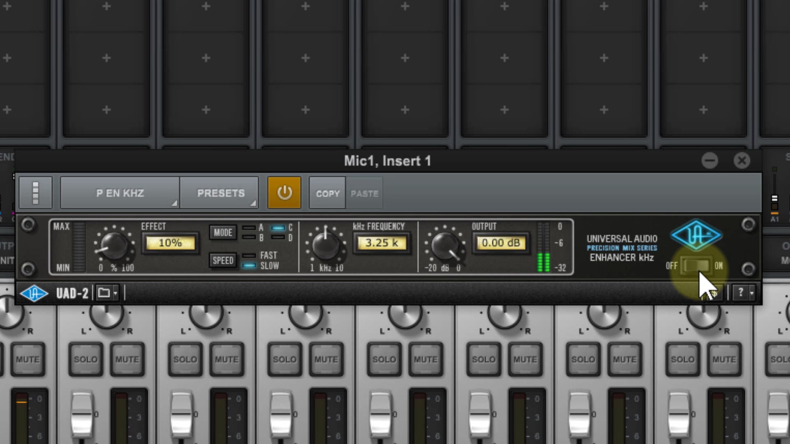Click the Universal Audio diamond emblem
790x444 pixels.
click(x=696, y=235)
